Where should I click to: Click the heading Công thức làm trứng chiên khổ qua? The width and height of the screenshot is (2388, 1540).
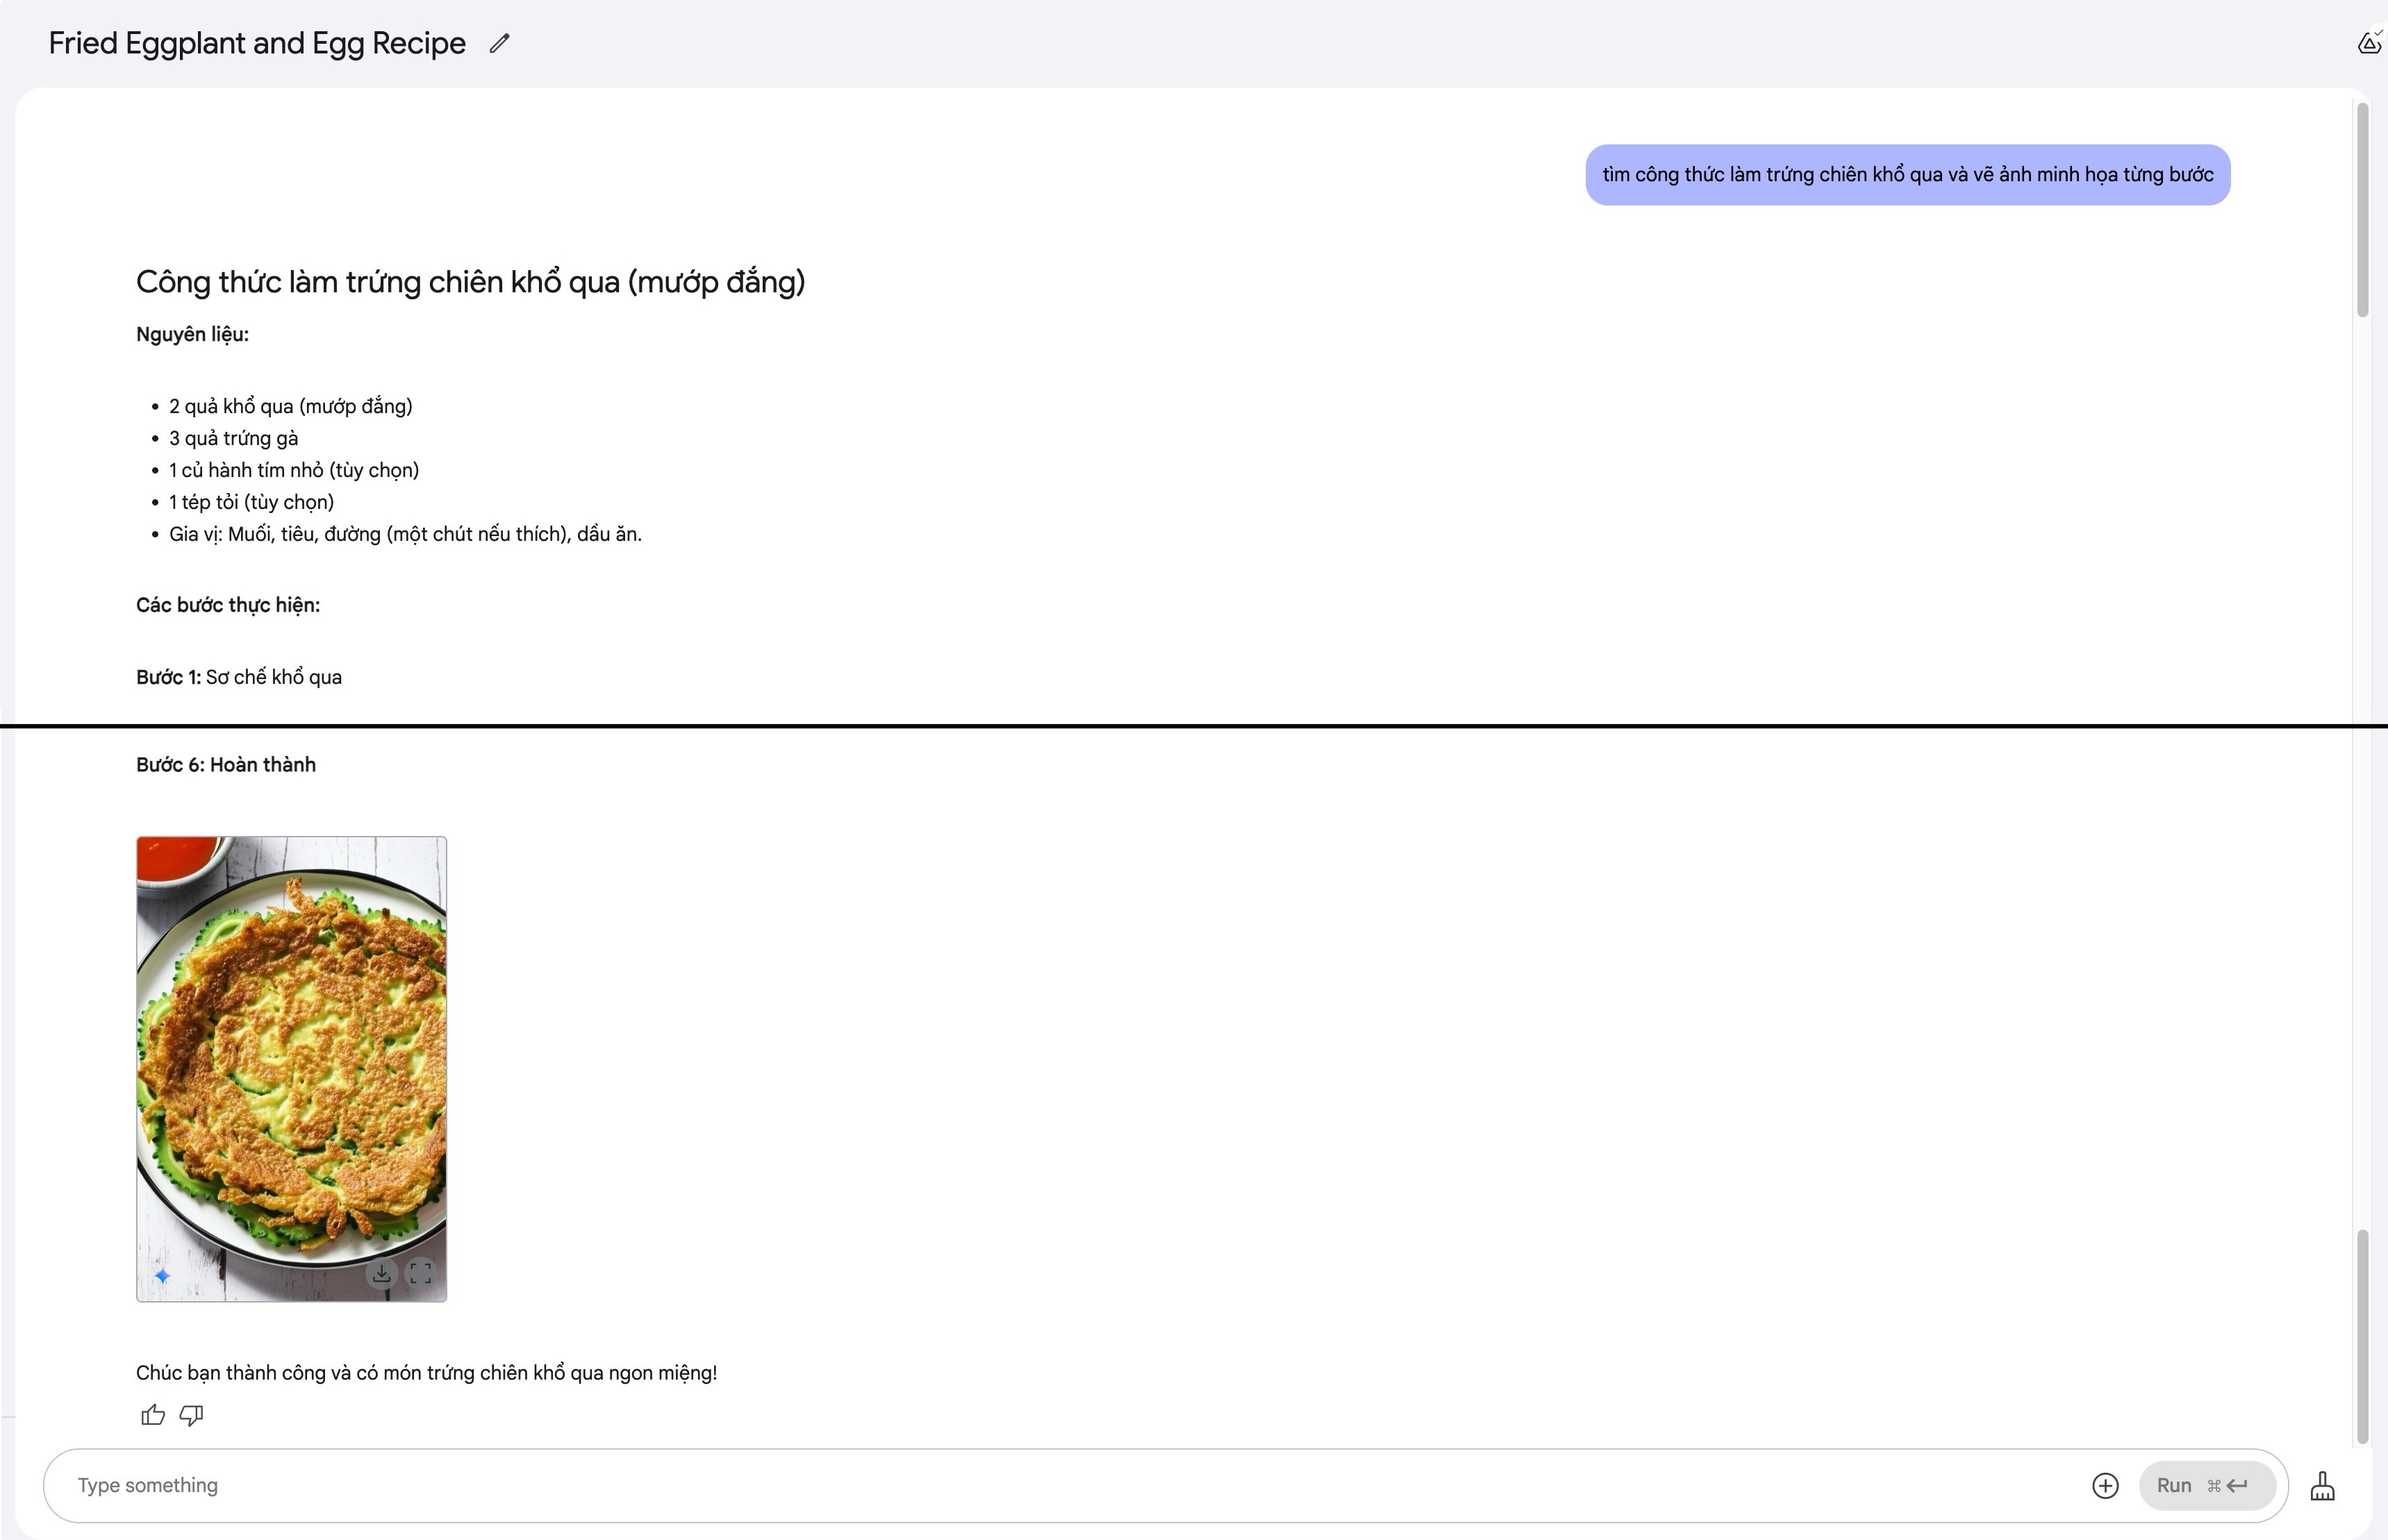[x=470, y=282]
